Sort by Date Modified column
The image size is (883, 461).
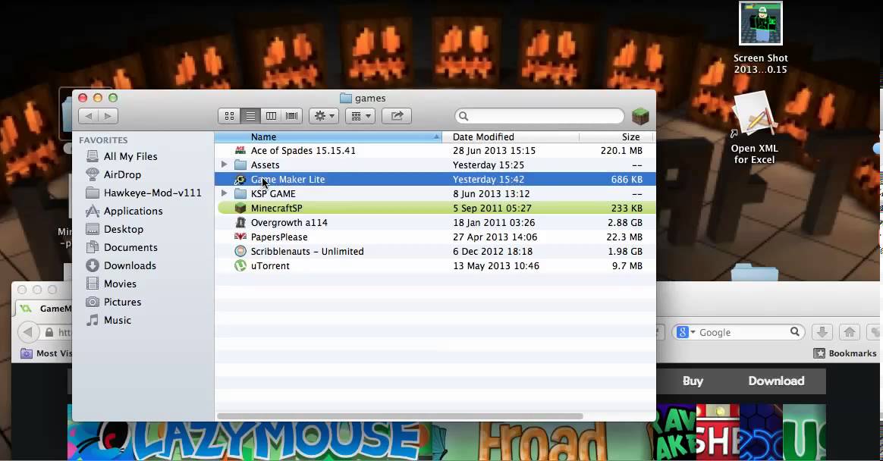tap(511, 136)
